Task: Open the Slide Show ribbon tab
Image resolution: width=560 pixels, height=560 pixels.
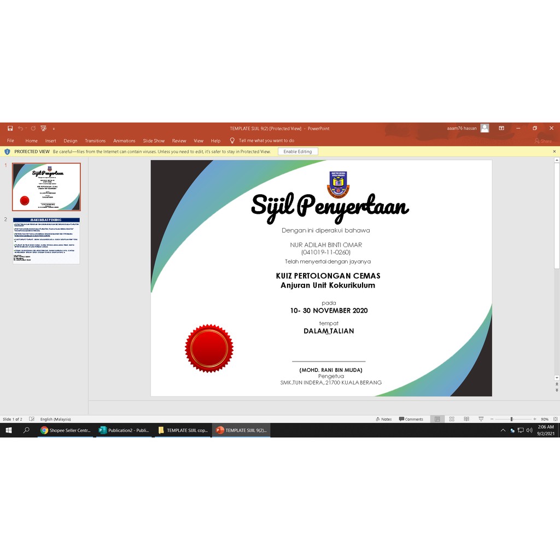Action: tap(154, 141)
